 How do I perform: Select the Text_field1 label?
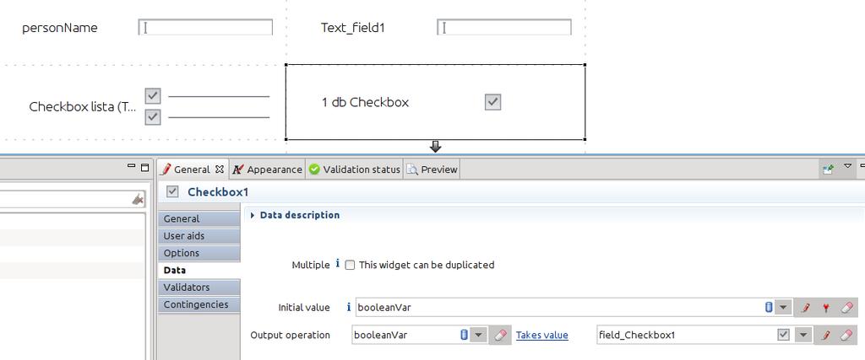(x=353, y=28)
